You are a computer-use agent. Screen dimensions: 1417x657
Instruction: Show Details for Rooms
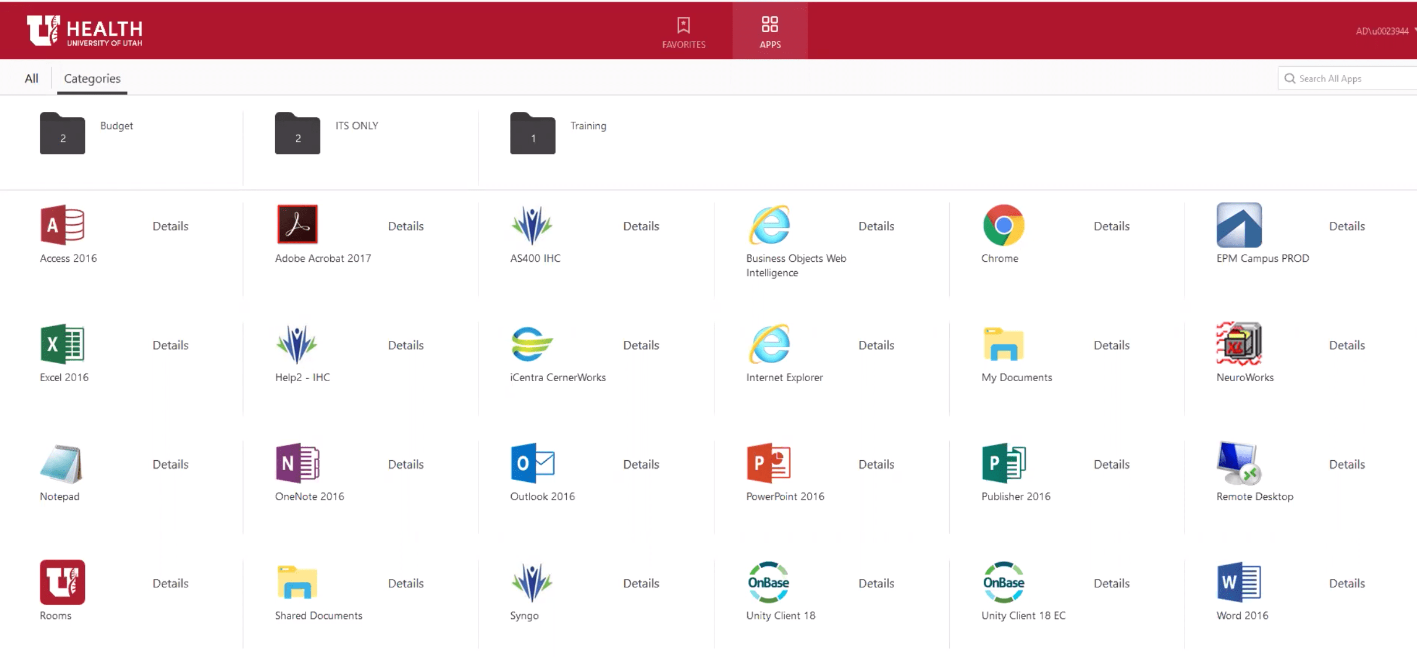tap(170, 583)
